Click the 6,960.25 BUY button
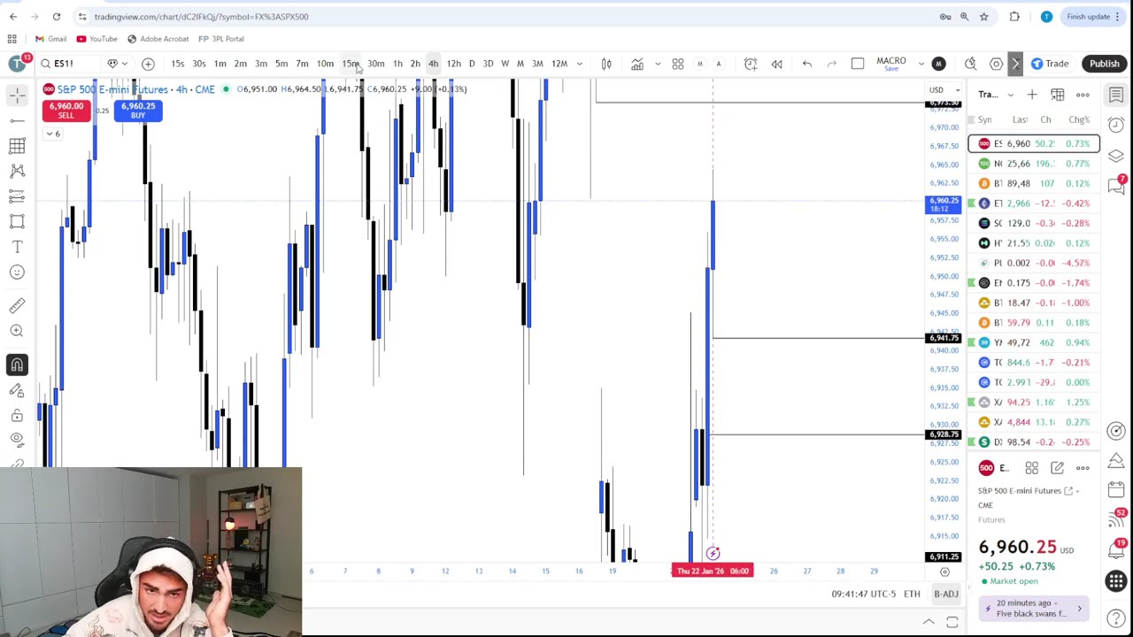Screen dimensions: 1133x637 [137, 110]
